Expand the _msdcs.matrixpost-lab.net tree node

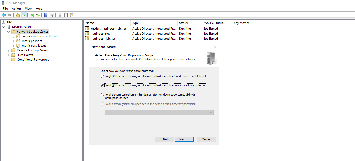(14, 36)
